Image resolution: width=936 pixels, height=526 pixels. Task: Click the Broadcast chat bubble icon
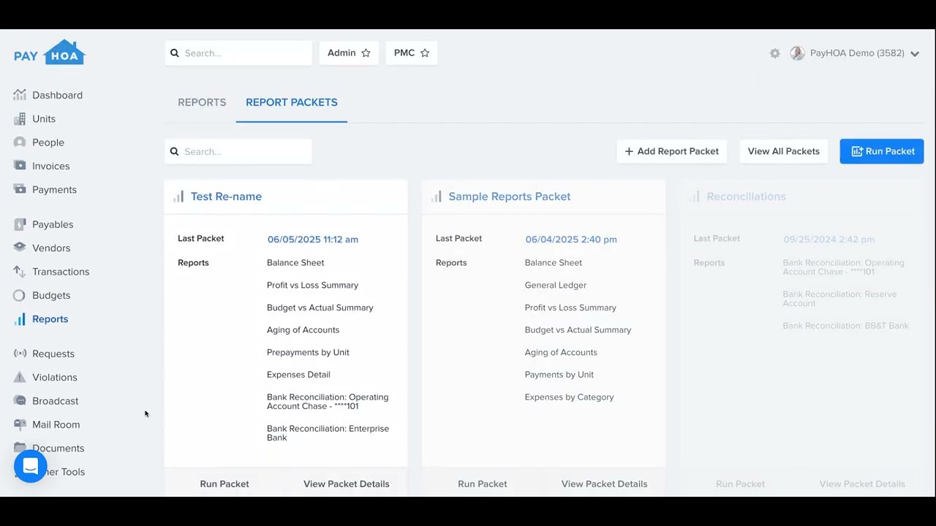[20, 400]
